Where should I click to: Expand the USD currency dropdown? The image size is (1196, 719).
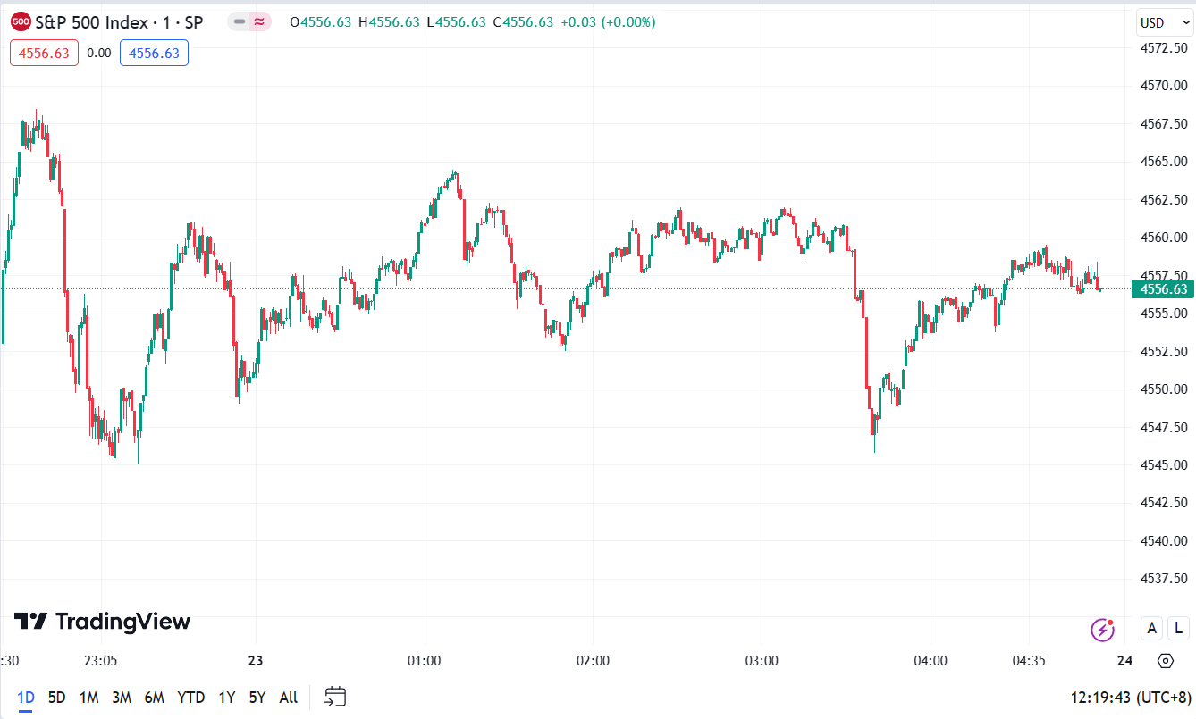click(1164, 21)
